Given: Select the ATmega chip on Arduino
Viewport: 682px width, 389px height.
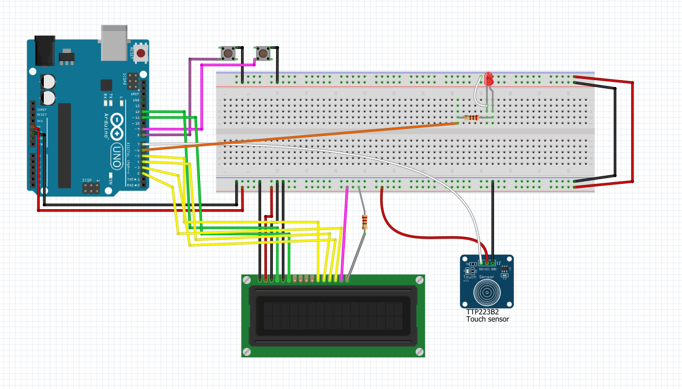Looking at the screenshot, I should coord(65,145).
